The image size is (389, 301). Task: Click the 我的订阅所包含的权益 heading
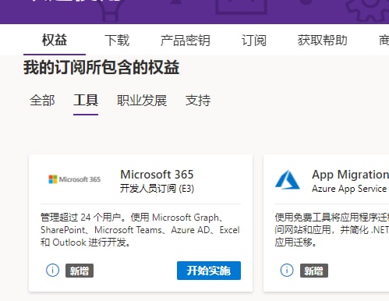(x=101, y=67)
